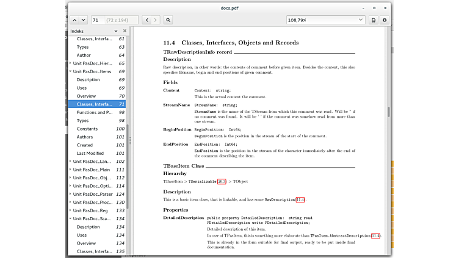Click the history back arrow button

coord(146,20)
